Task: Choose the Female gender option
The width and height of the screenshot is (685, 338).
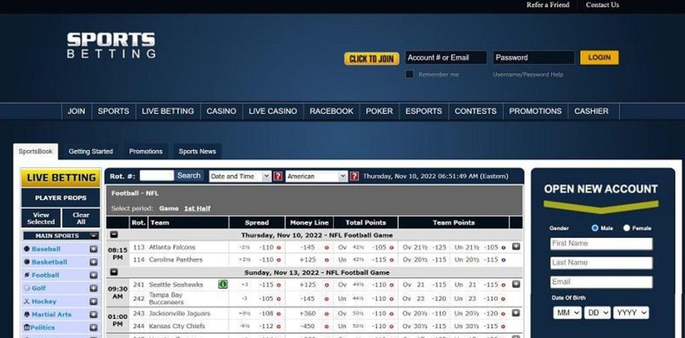Action: (x=626, y=228)
